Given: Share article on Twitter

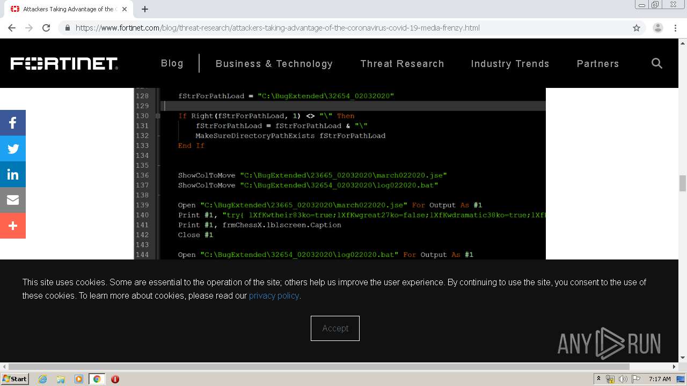Looking at the screenshot, I should click(x=13, y=149).
